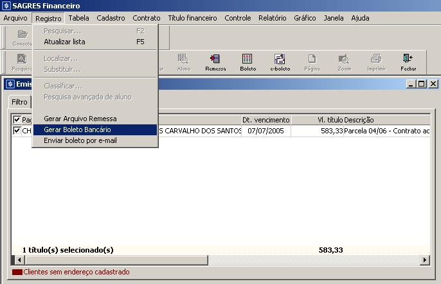Click the Remessa toolbar icon
This screenshot has height=284, width=441.
215,62
